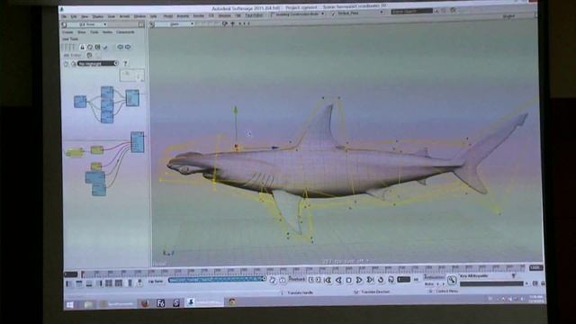Open the Tools menu in ICE tree
The width and height of the screenshot is (576, 324).
tap(94, 32)
